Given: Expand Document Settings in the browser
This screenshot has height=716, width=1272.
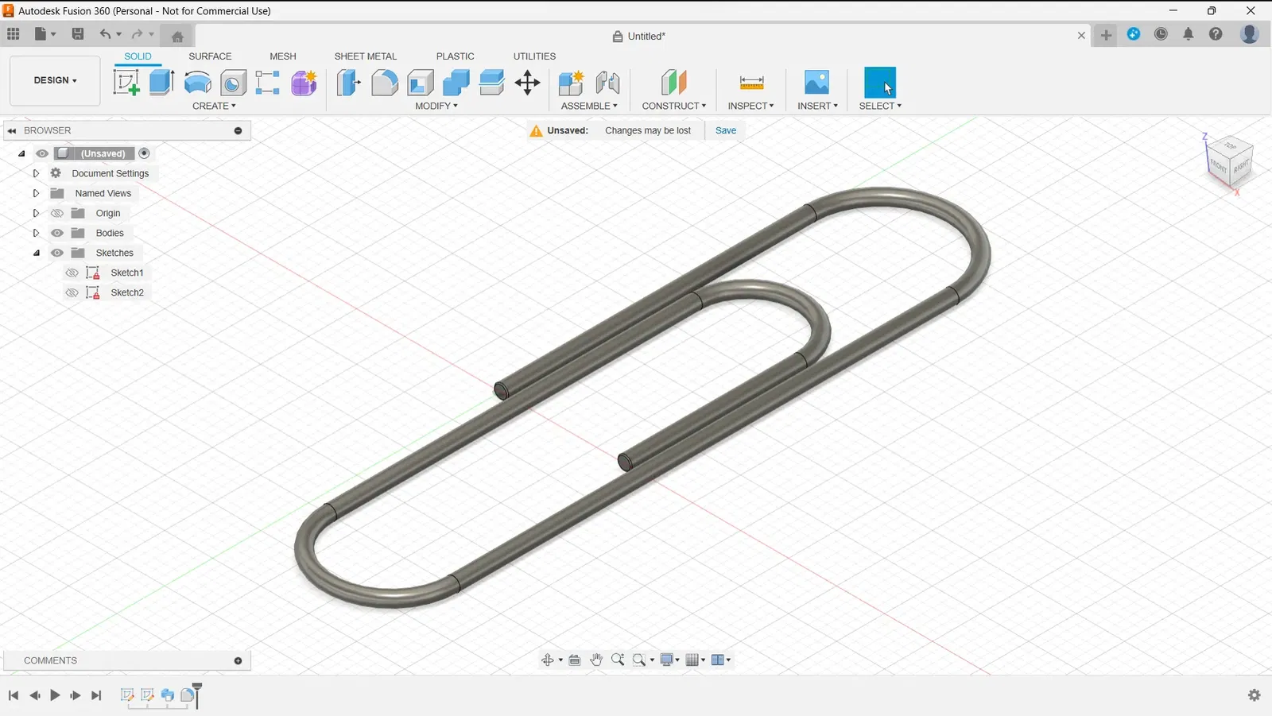Looking at the screenshot, I should coord(36,173).
